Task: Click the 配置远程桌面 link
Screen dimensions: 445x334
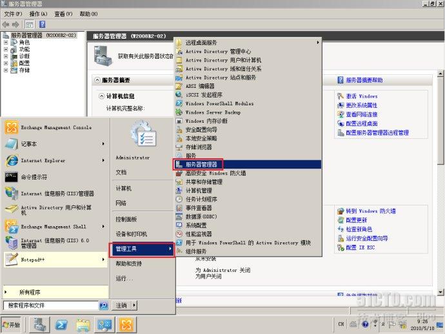Action: (x=362, y=123)
